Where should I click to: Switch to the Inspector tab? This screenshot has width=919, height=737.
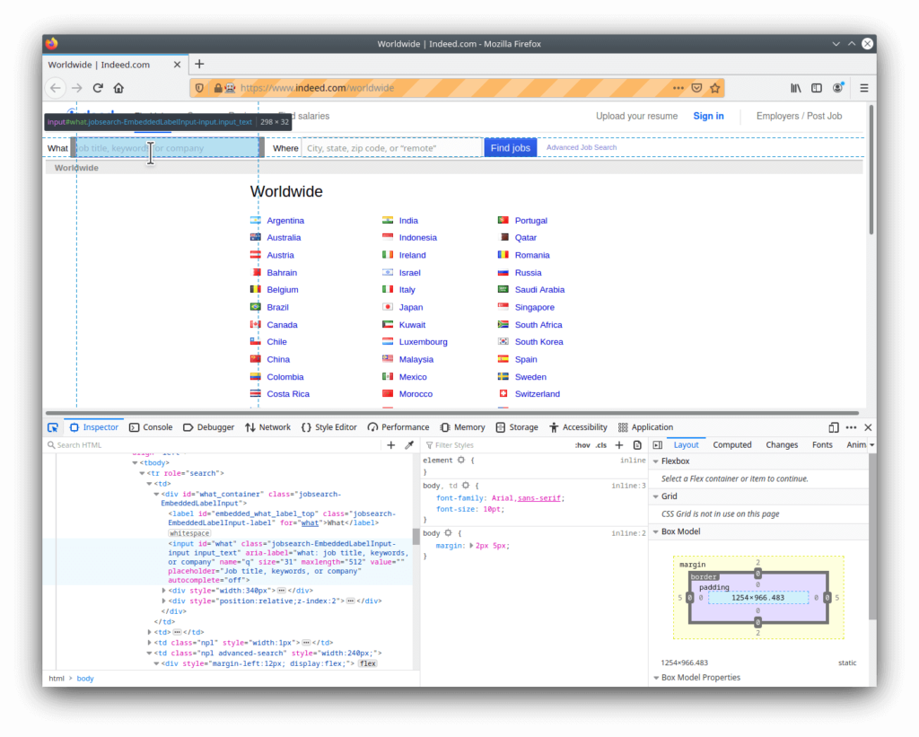94,427
